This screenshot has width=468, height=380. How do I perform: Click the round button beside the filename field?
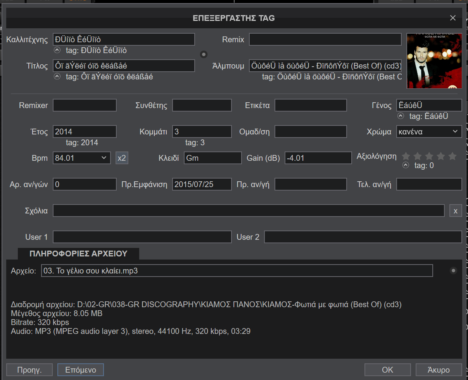pos(453,270)
